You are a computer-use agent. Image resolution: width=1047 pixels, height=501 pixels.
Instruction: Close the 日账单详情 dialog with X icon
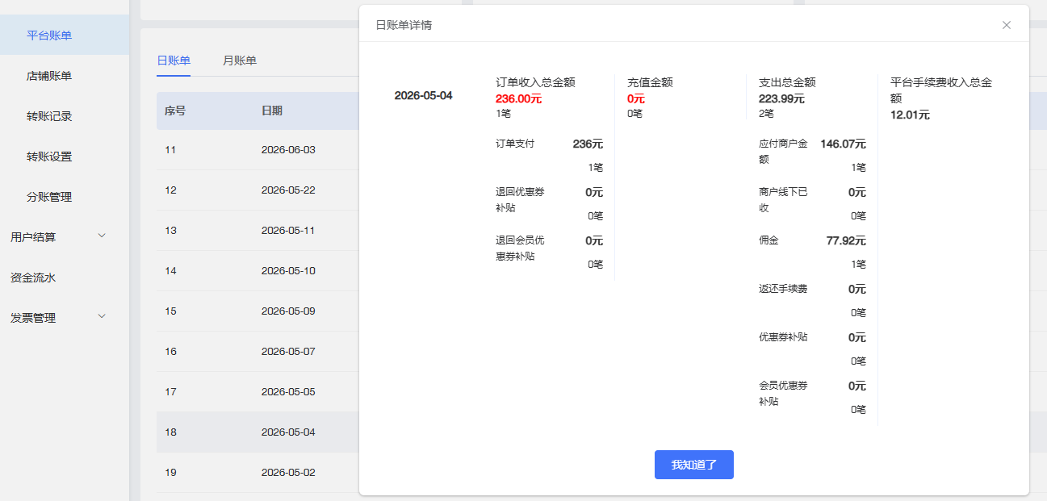[1007, 25]
